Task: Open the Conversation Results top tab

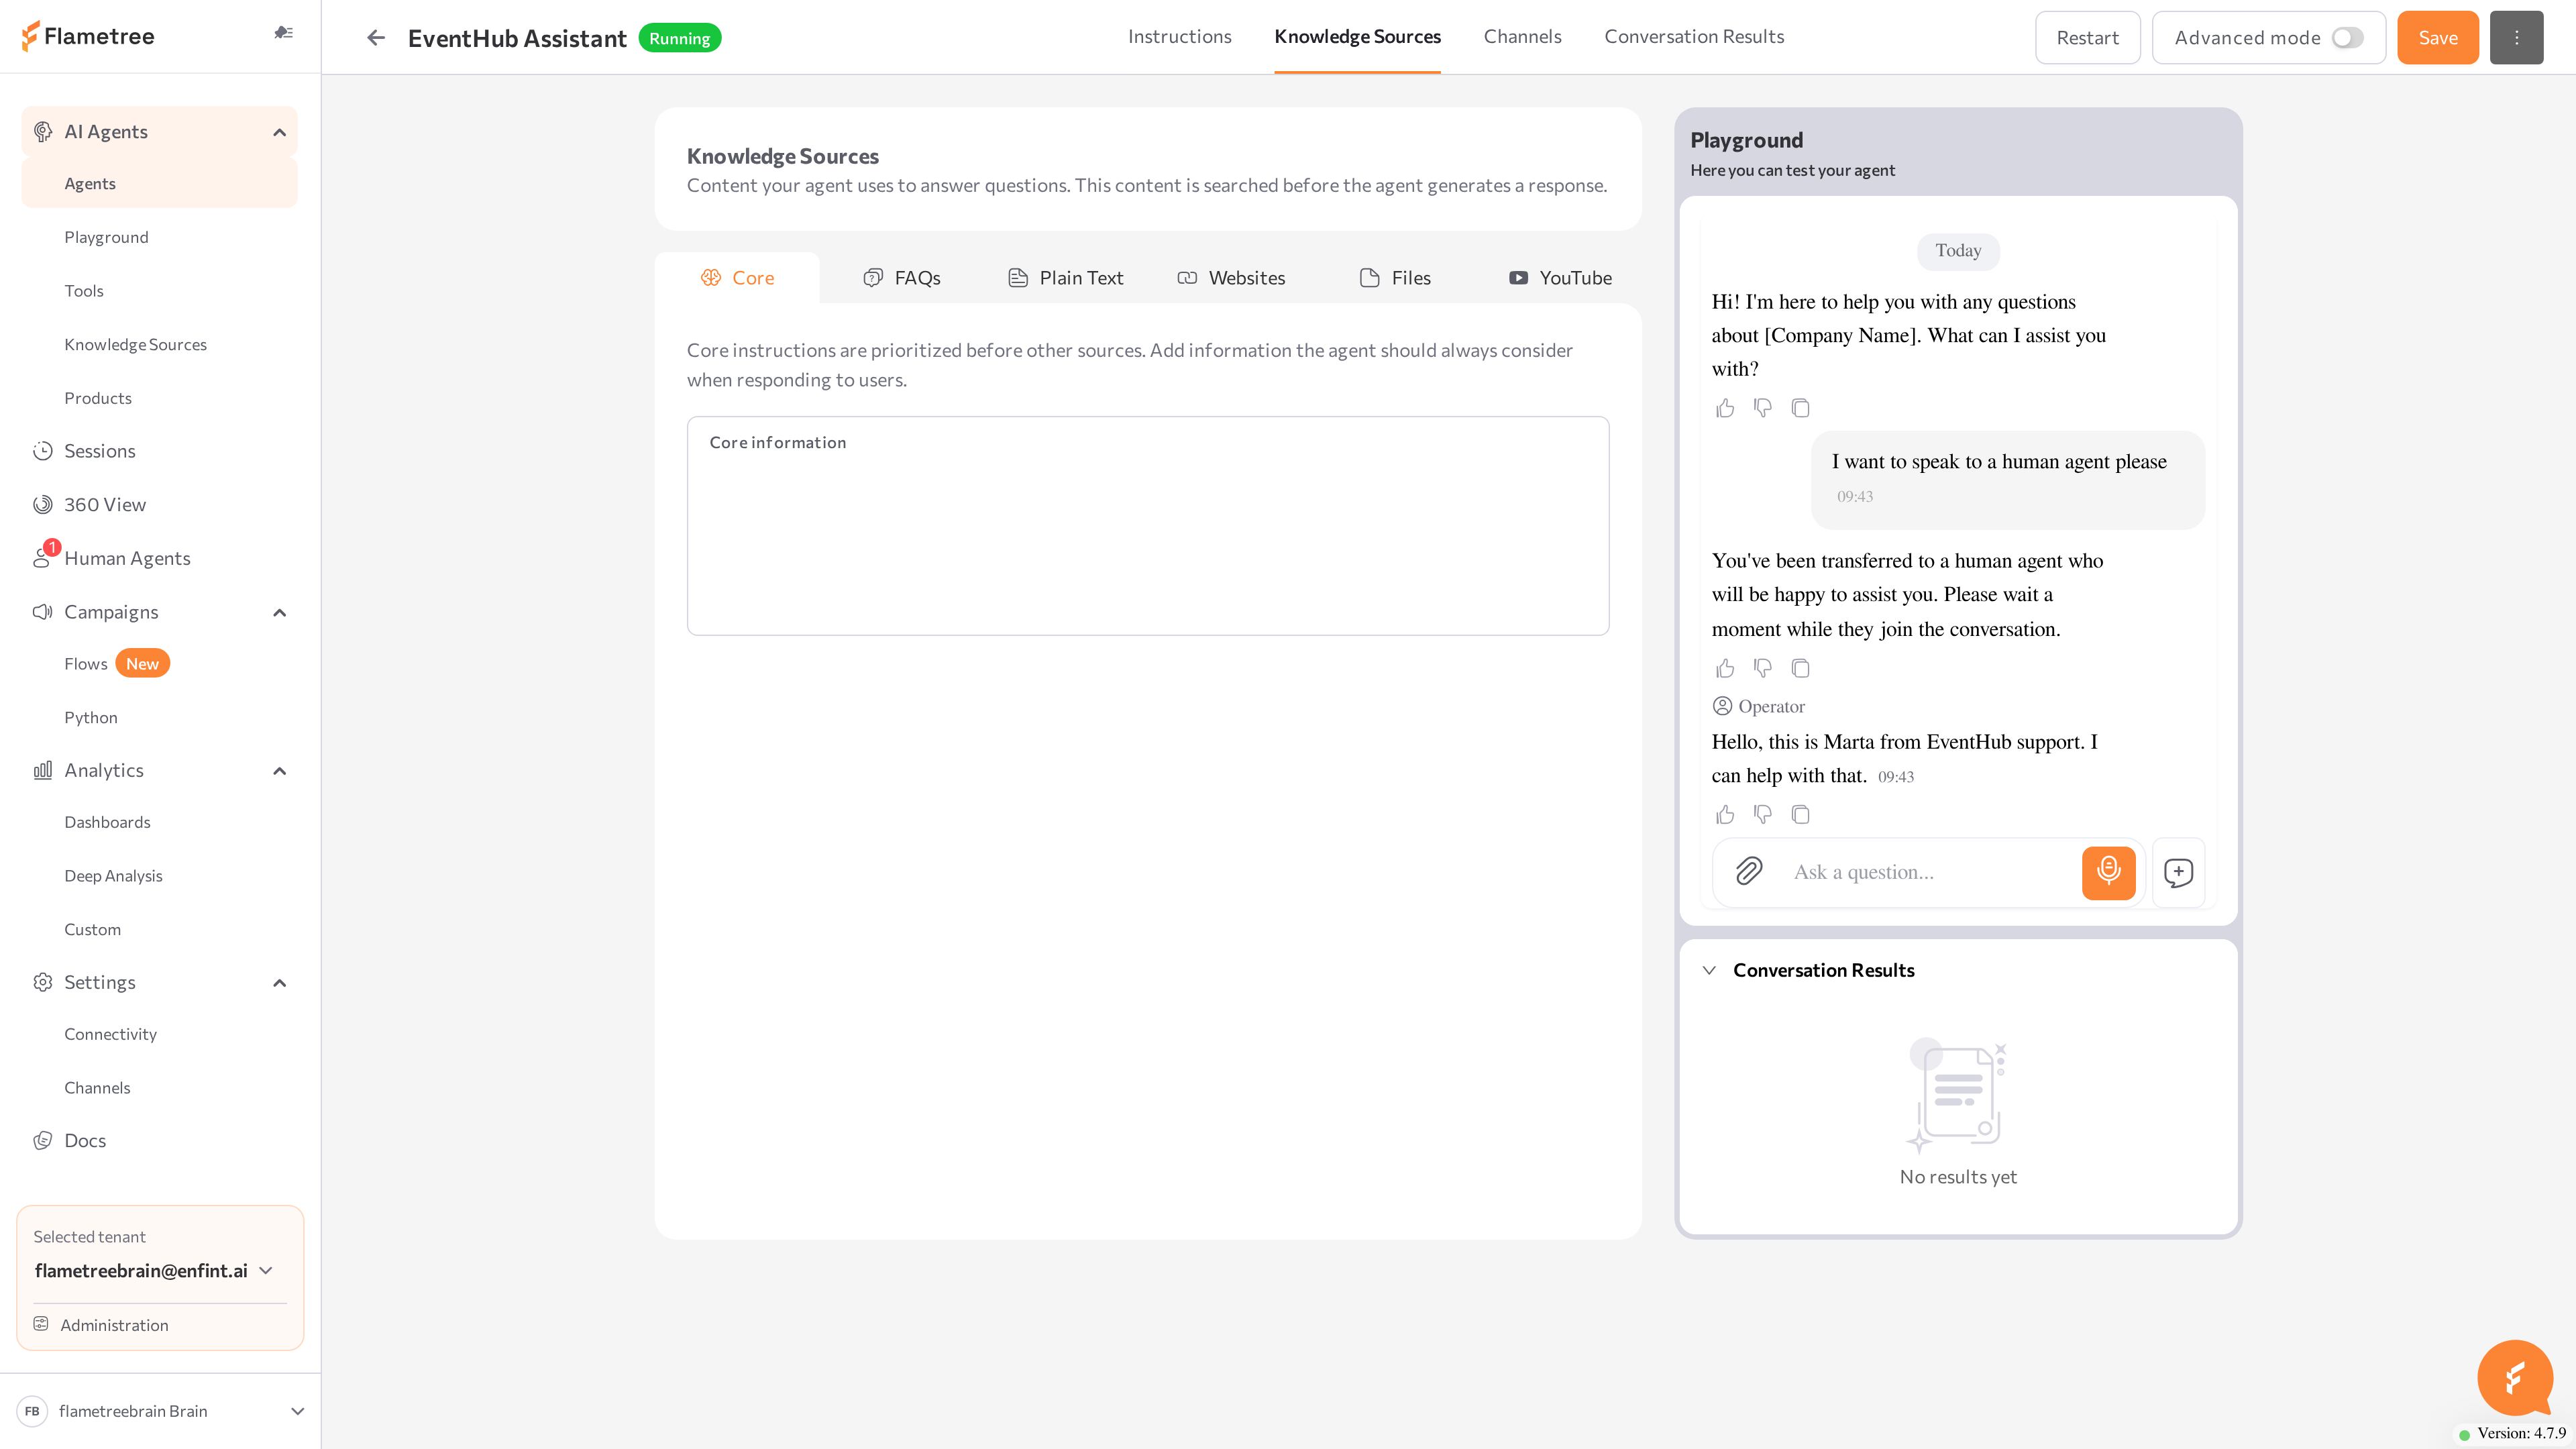Action: click(x=1694, y=37)
